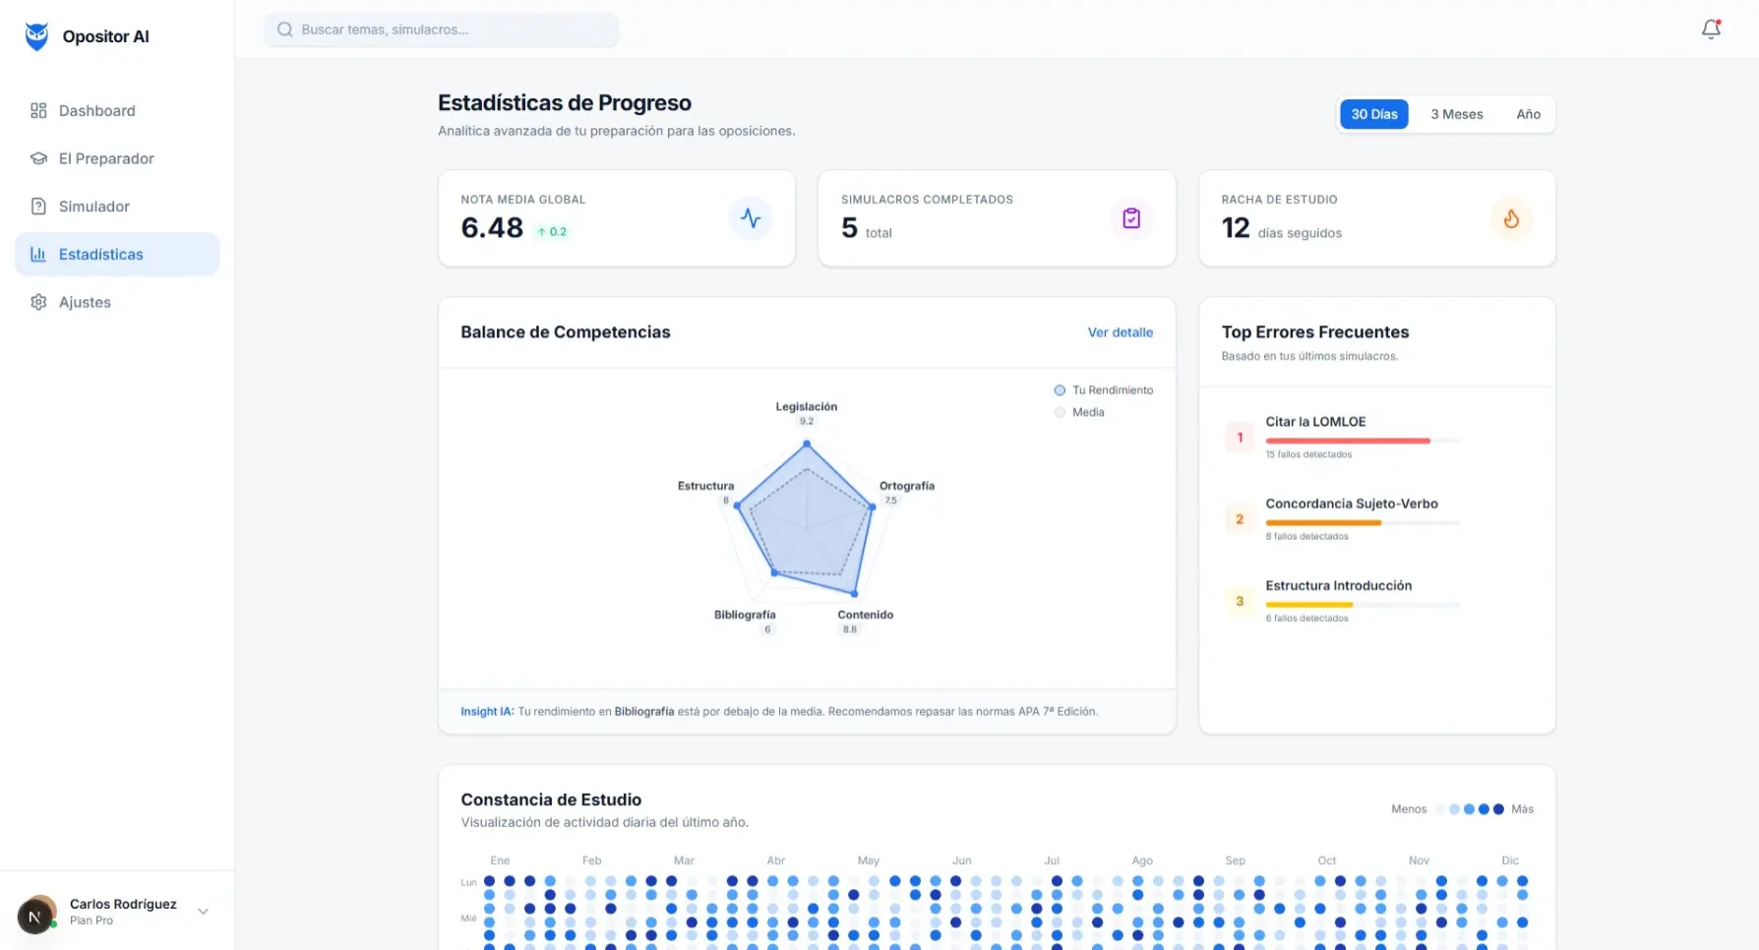Switch to the 3 Meses range
Screen dimensions: 1759x950
point(1456,114)
